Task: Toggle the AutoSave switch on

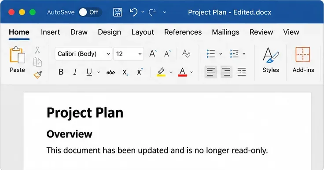Action: [x=90, y=12]
